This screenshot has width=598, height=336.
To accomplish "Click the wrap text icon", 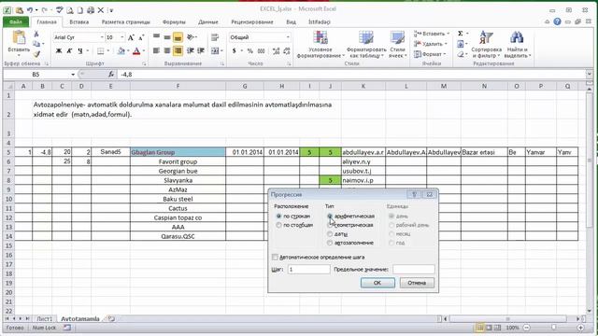I will click(x=215, y=37).
